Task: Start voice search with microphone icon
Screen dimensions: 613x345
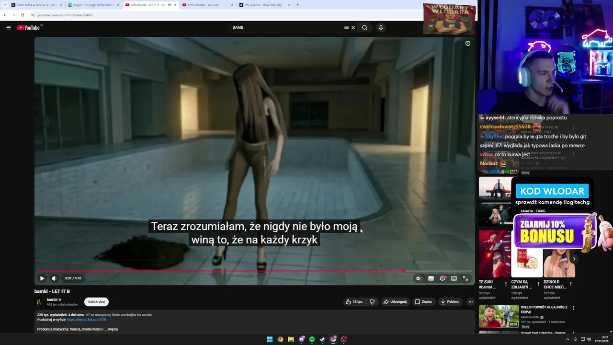Action: [x=381, y=28]
